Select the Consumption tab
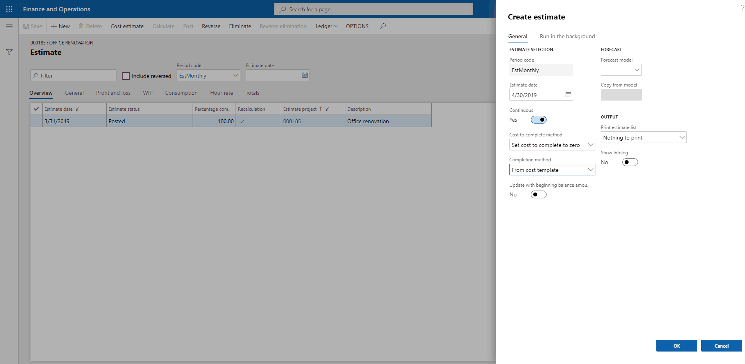745x364 pixels. coord(181,93)
